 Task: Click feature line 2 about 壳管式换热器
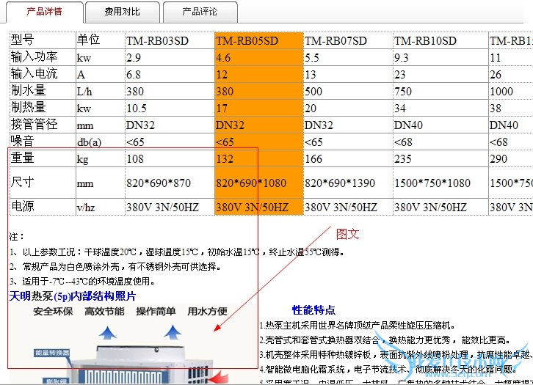click(x=385, y=340)
